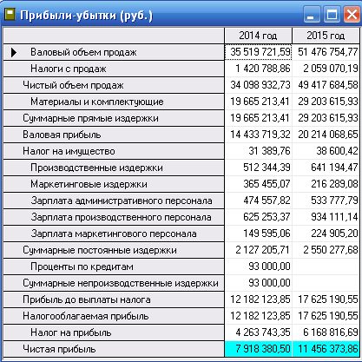Click the cell with value 1 420 788,86
Screen dimensions: 362x362
click(x=258, y=69)
